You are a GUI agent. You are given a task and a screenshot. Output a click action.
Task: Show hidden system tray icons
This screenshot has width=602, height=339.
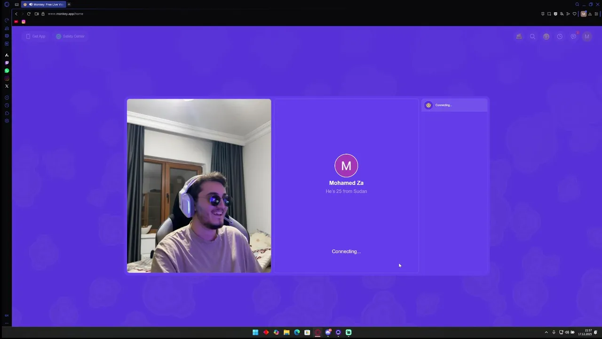pos(546,332)
